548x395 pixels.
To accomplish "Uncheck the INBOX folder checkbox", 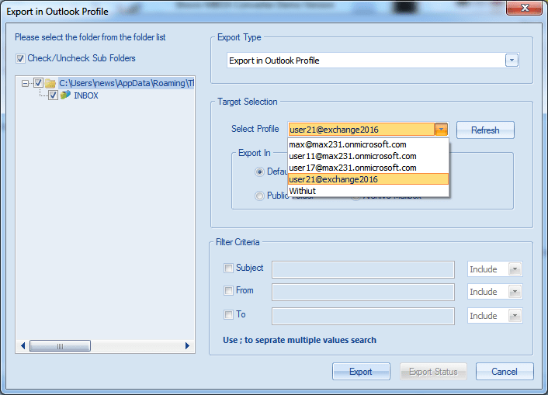I will coord(53,95).
